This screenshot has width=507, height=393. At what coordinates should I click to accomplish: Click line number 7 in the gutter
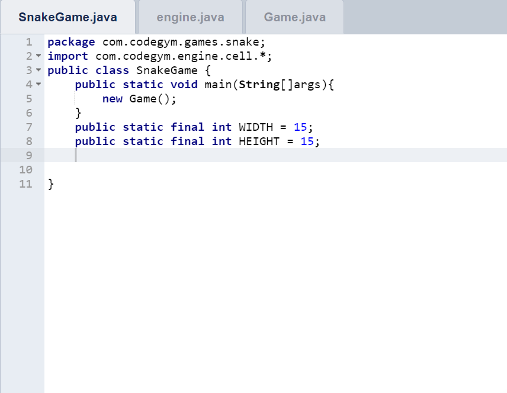coord(28,127)
